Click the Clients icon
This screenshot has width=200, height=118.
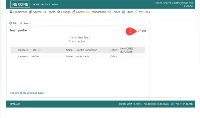[x=74, y=12]
